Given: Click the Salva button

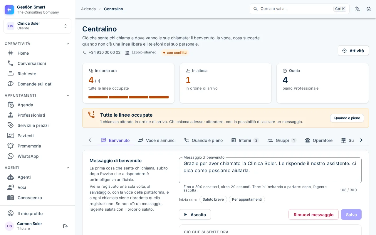Looking at the screenshot, I should tap(351, 214).
